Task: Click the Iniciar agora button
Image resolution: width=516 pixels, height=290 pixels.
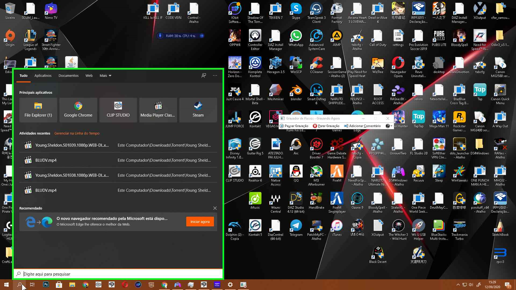Action: (x=200, y=222)
